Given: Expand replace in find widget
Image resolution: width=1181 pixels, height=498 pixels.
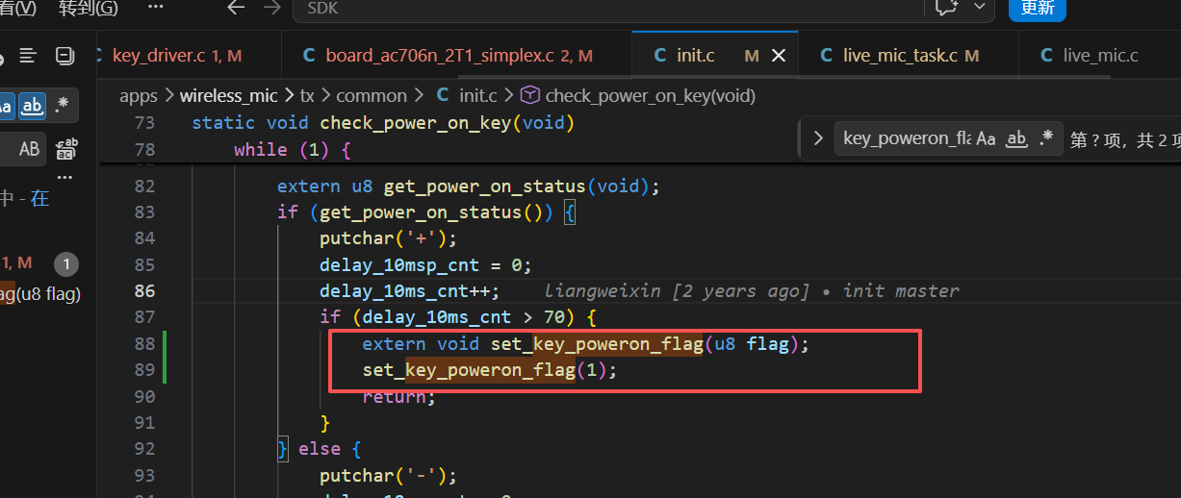Looking at the screenshot, I should click(817, 138).
